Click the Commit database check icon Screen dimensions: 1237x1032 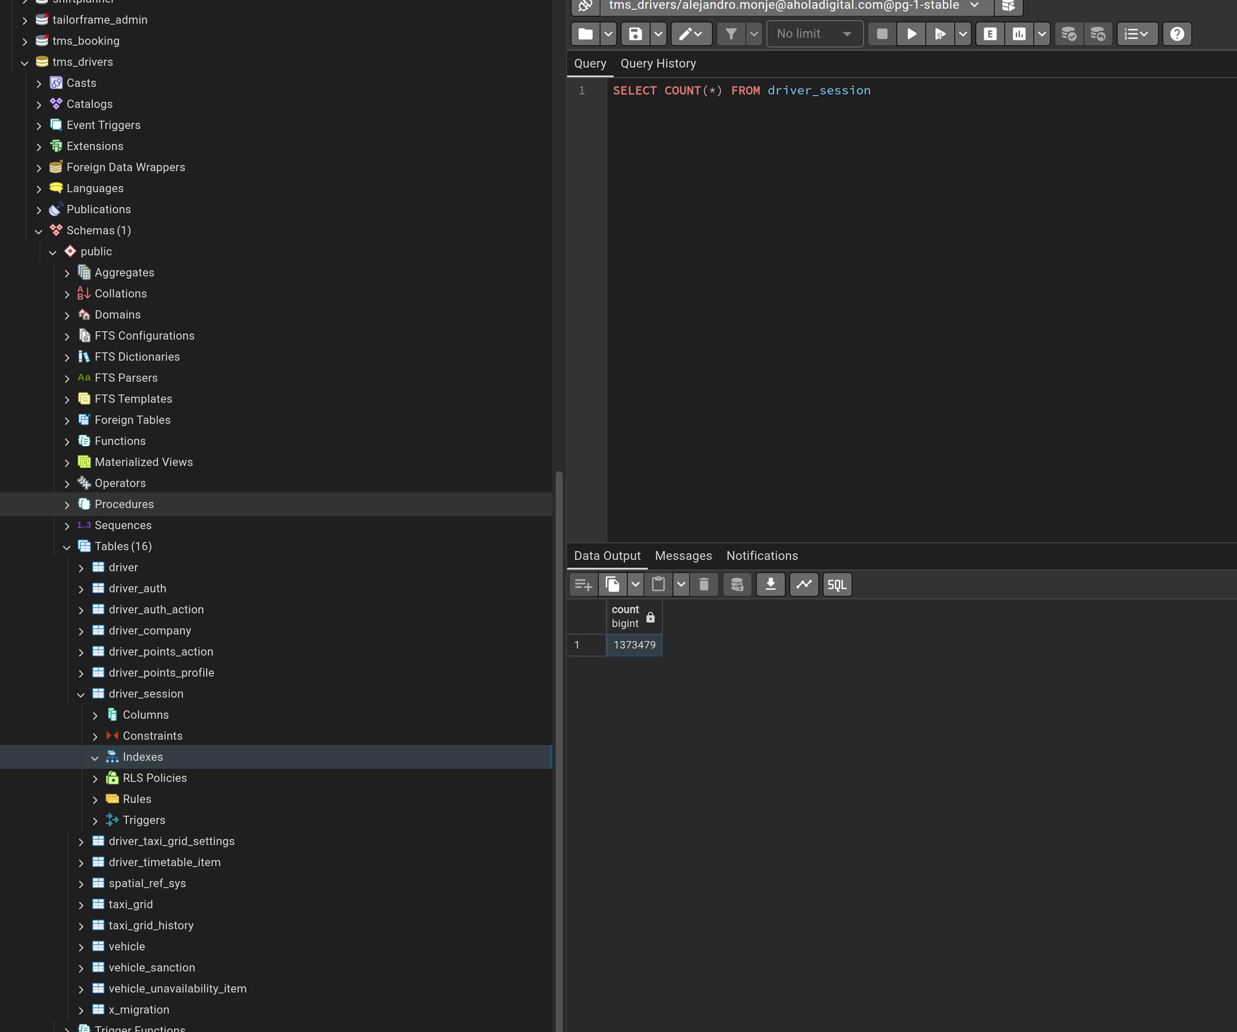tap(1068, 34)
